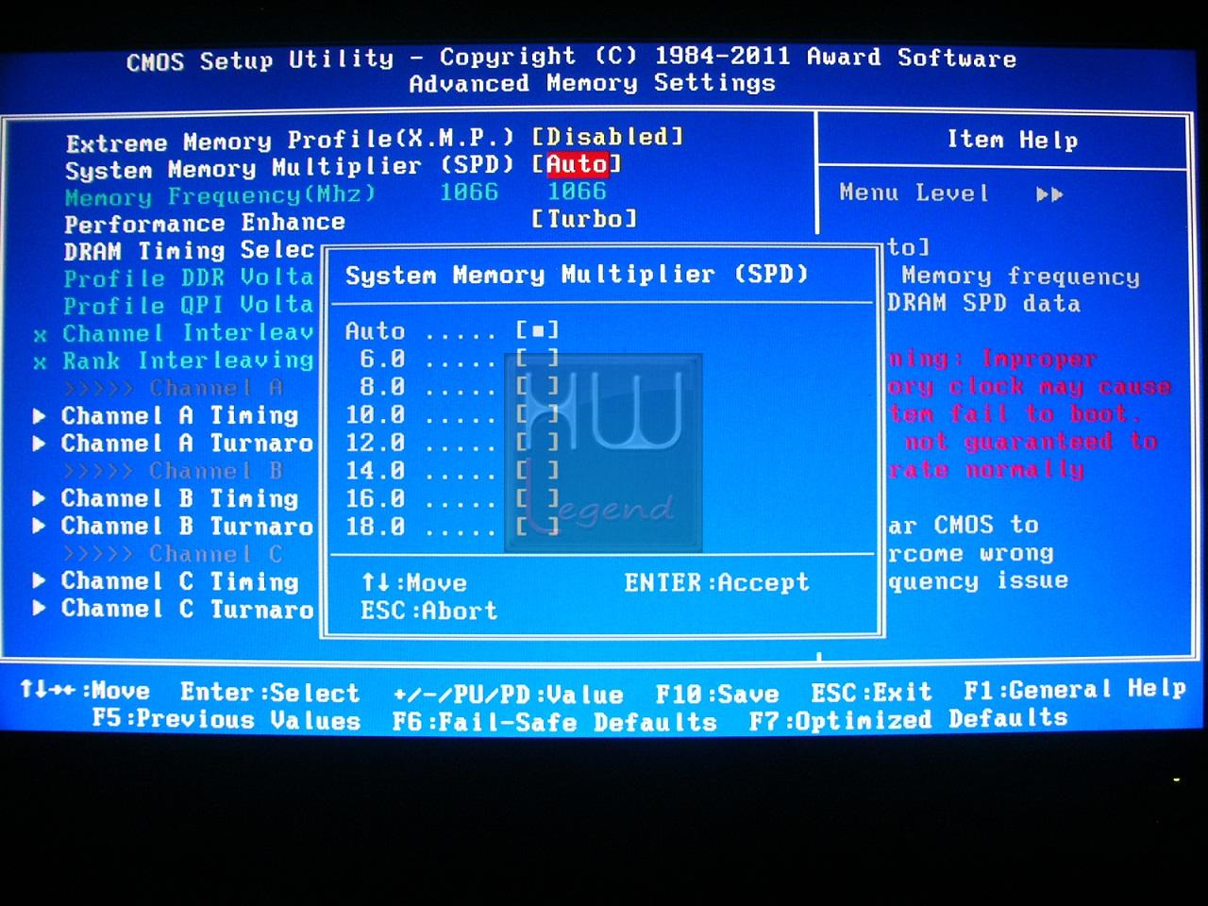Click Enter:Select in the footer
Image resolution: width=1208 pixels, height=906 pixels.
coord(270,693)
